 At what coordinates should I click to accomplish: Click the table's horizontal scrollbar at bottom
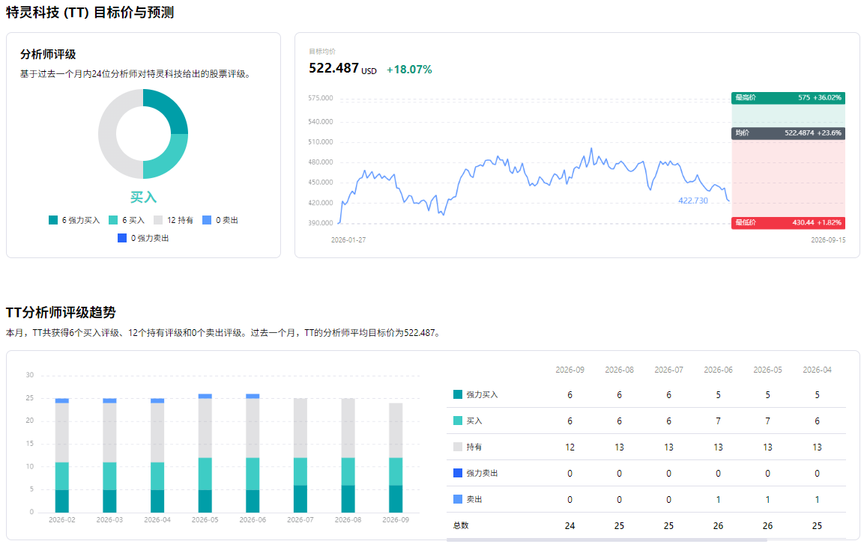click(x=606, y=540)
